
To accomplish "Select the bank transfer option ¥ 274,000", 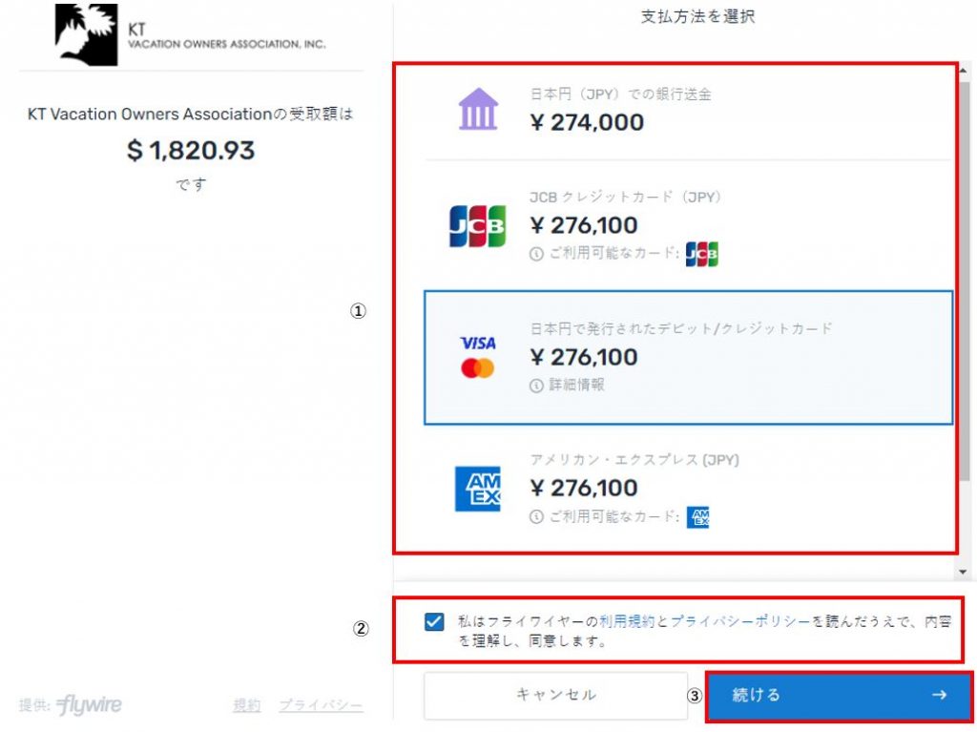I will point(688,112).
